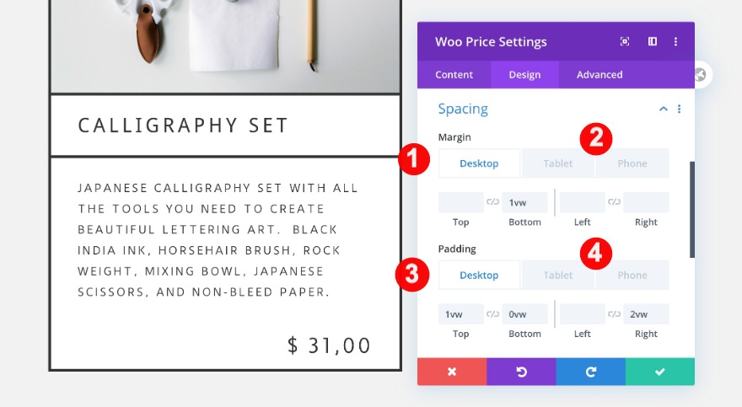Toggle margin top-bottom link icon

point(493,202)
